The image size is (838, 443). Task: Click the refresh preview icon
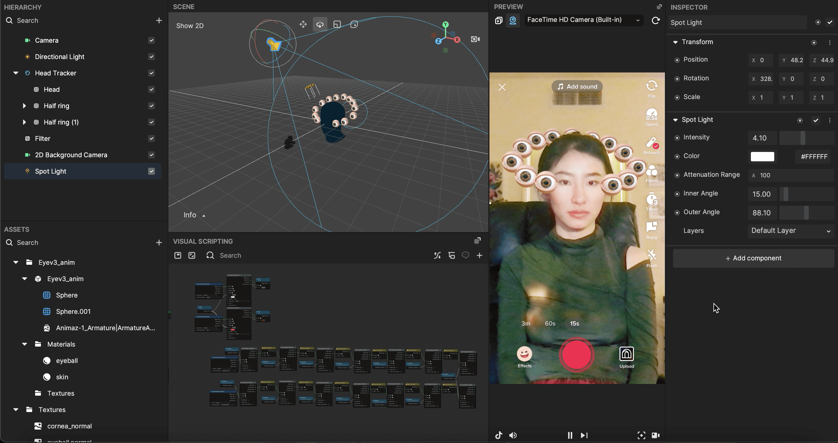(x=656, y=20)
